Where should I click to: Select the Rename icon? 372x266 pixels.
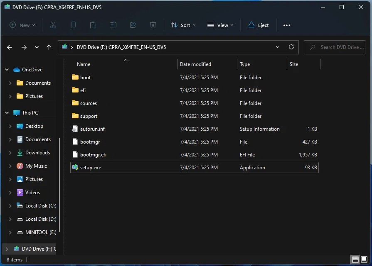pos(113,25)
